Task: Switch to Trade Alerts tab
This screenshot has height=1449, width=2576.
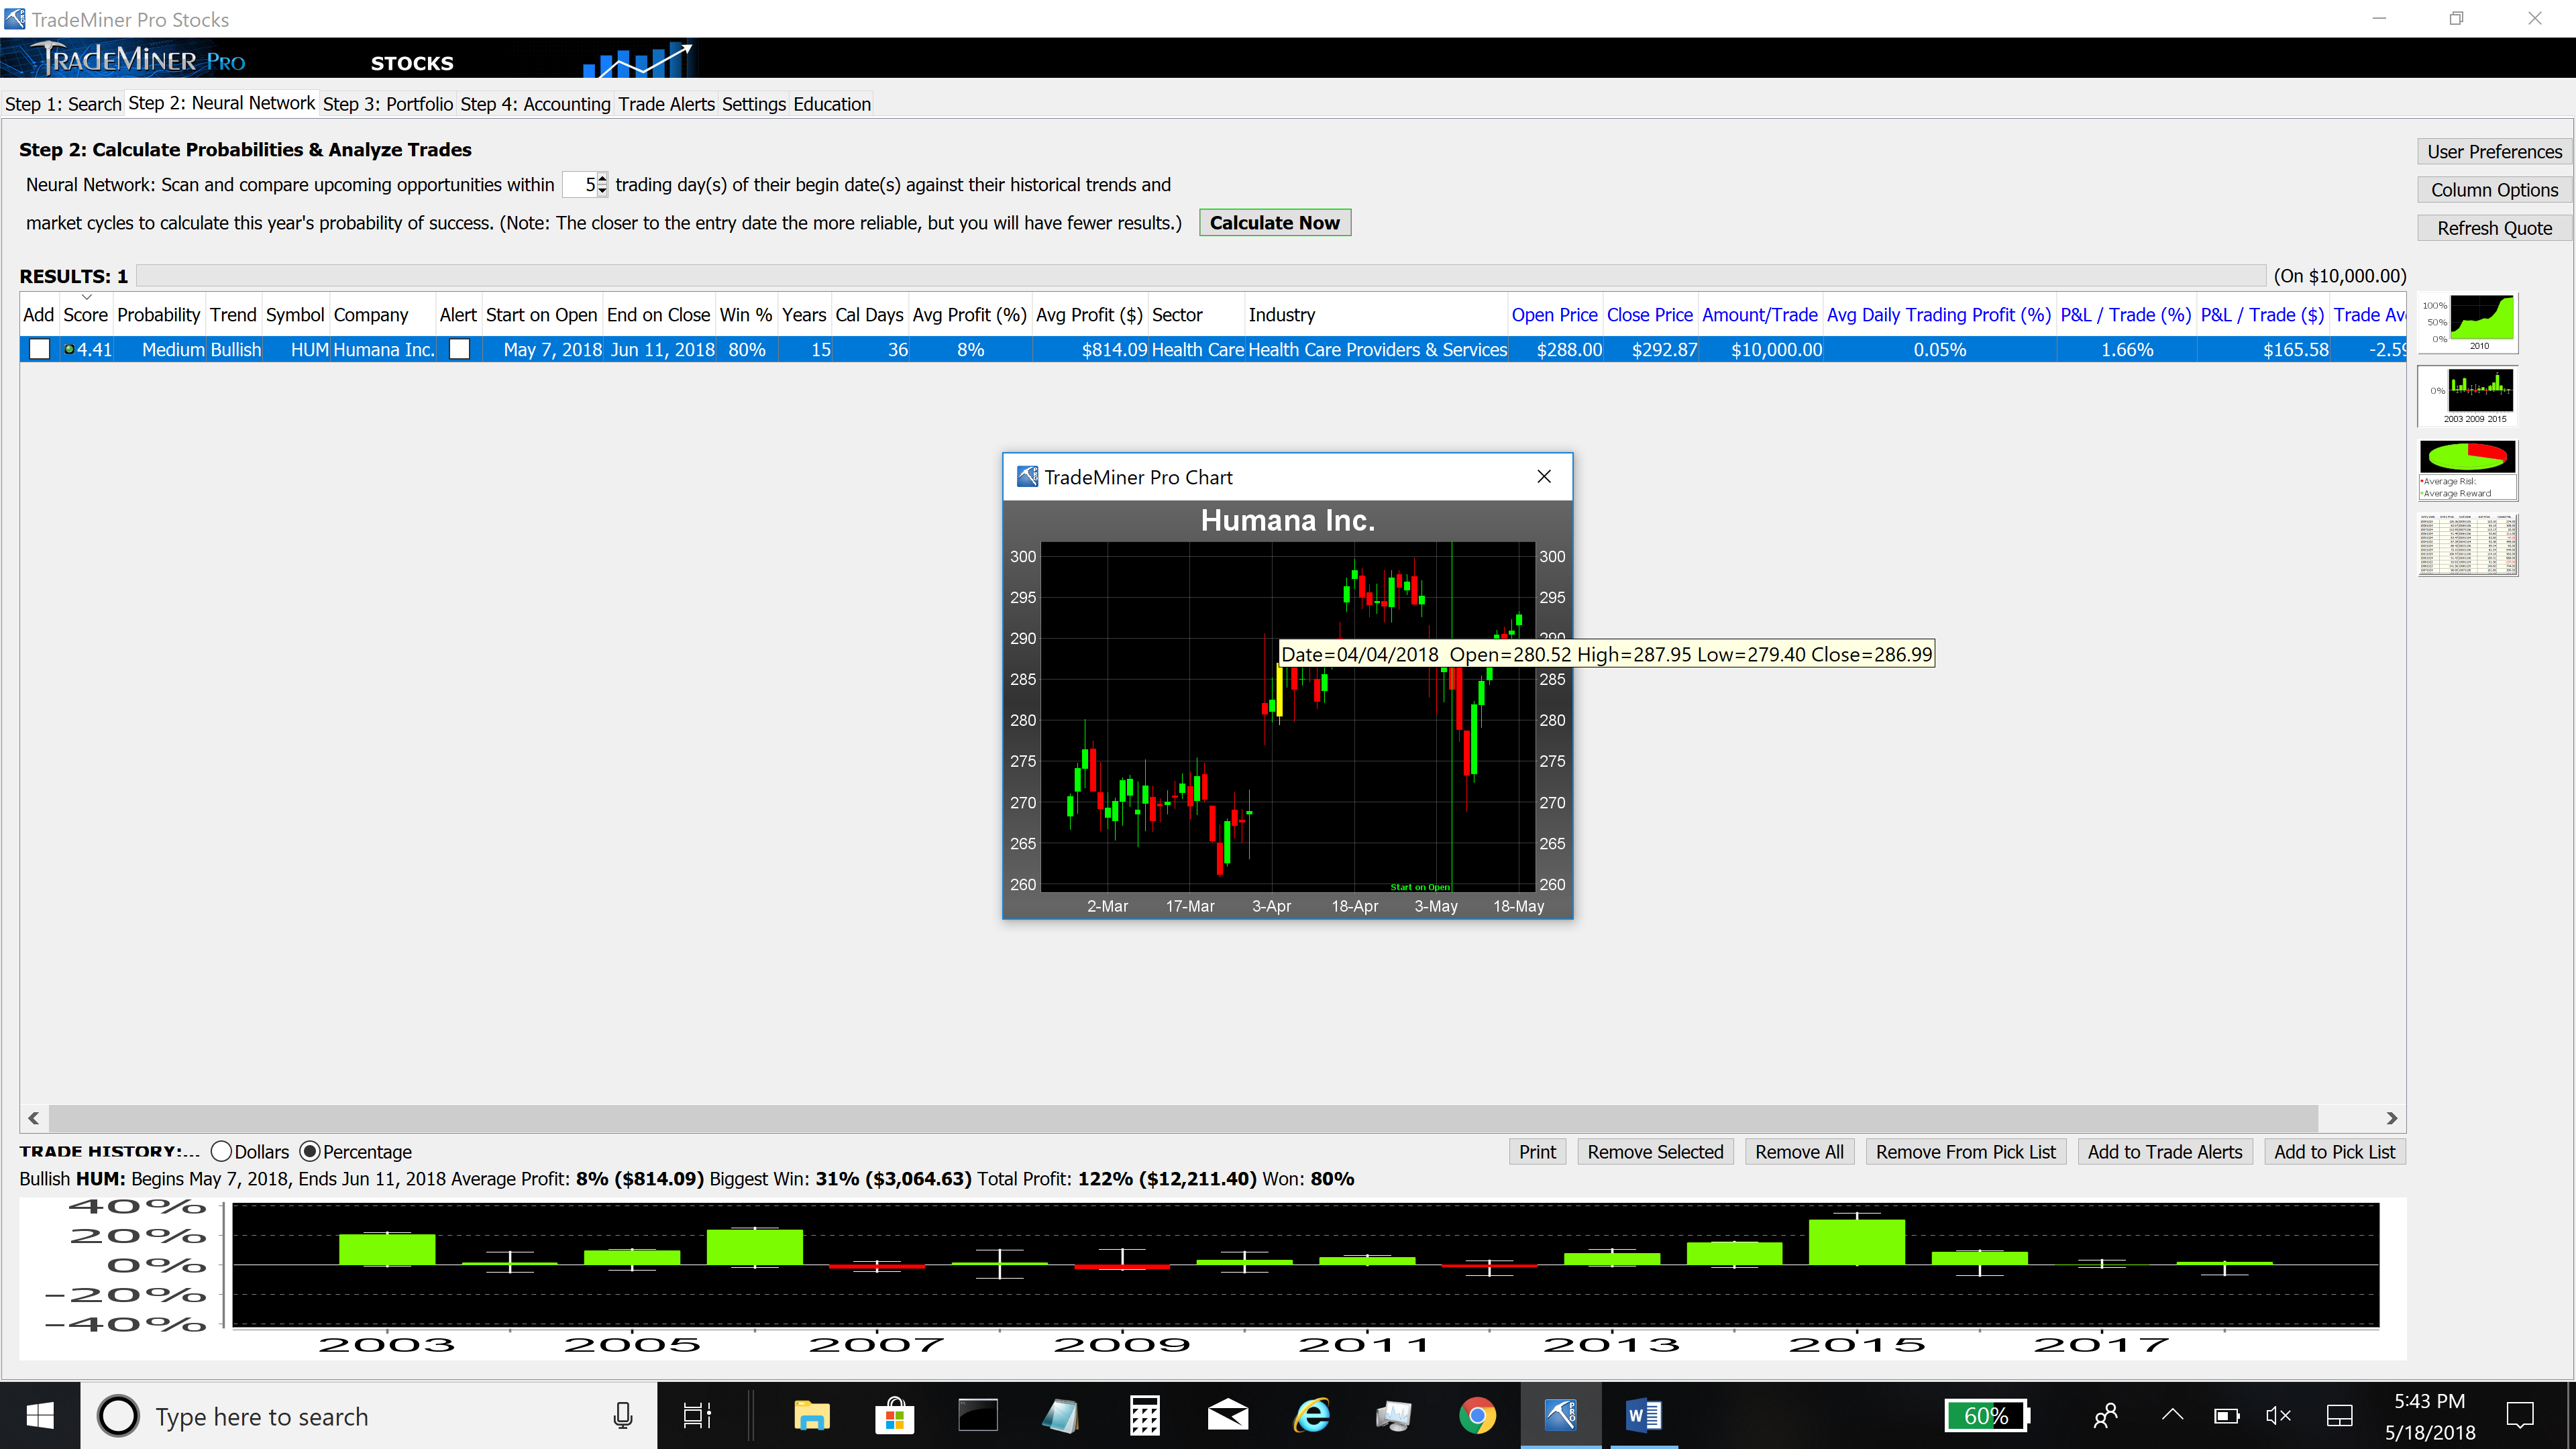Action: 666,104
